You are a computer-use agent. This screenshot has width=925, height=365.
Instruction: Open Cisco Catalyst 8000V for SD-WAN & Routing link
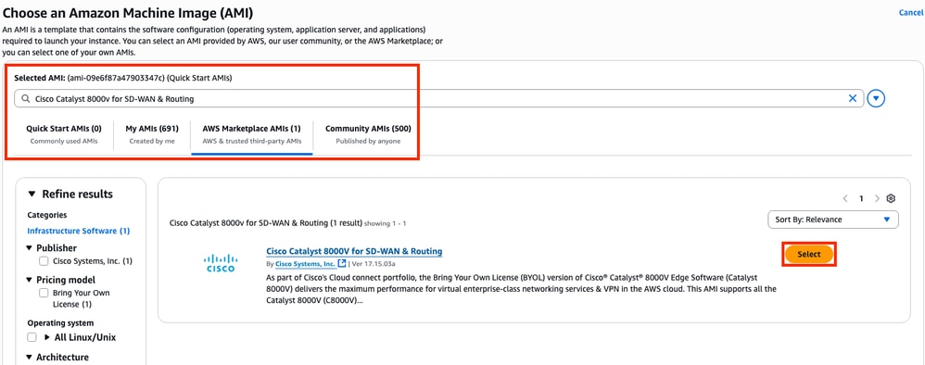click(x=354, y=251)
